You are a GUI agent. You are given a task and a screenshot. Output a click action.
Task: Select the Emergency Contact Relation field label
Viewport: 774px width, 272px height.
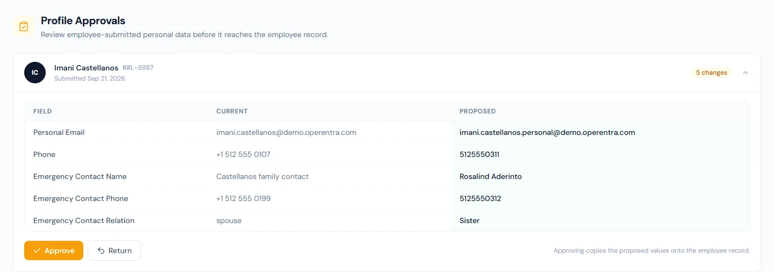pos(84,220)
